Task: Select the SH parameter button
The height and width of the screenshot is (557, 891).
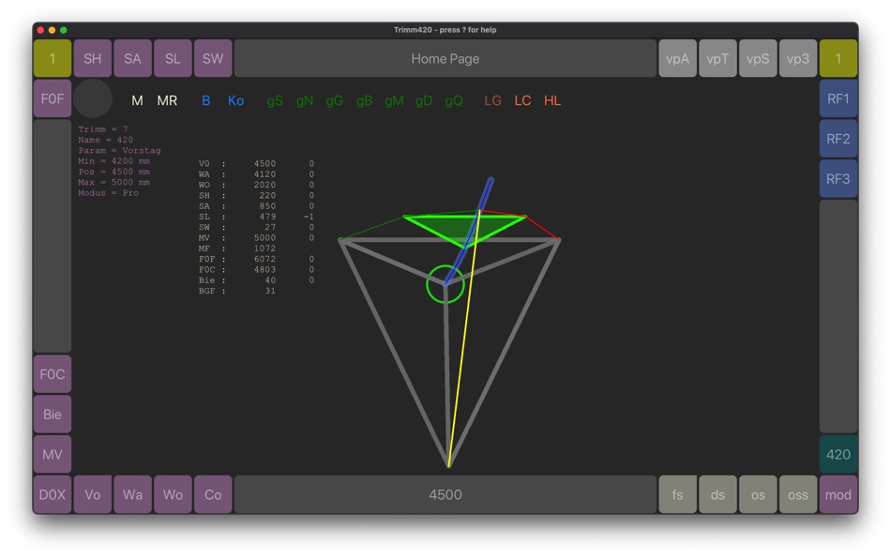Action: (x=93, y=58)
